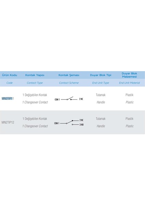This screenshot has width=145, height=205.
Task: Click the Code subheader label
Action: (x=10, y=83)
